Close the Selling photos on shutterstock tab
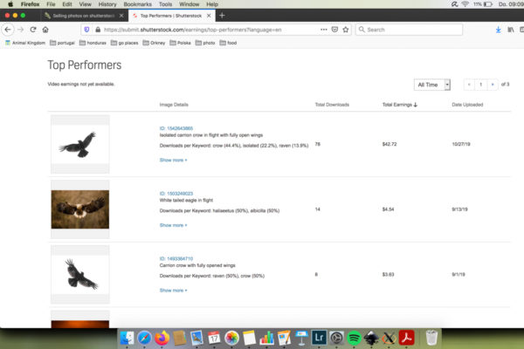Screen dimensions: 524x349 tap(121, 16)
